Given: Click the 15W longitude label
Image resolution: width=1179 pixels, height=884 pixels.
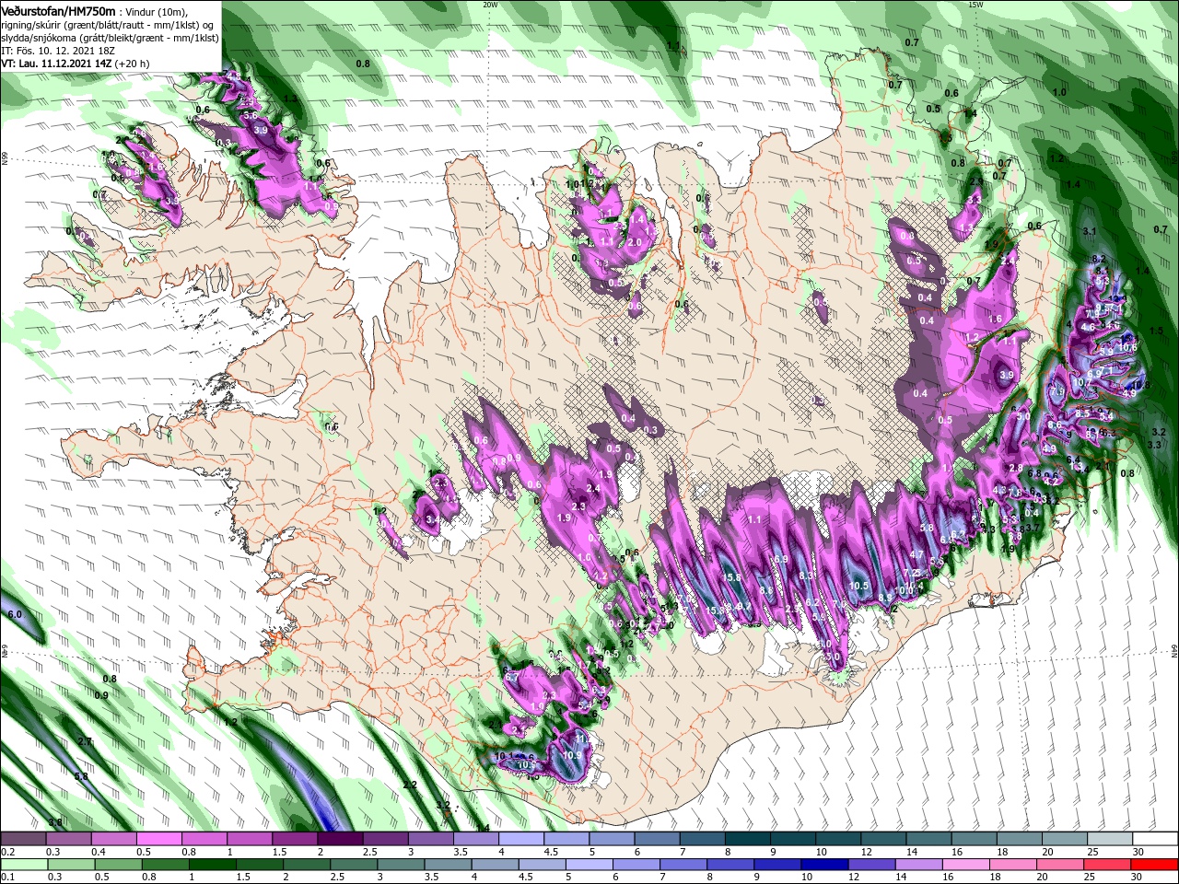Looking at the screenshot, I should 975,5.
